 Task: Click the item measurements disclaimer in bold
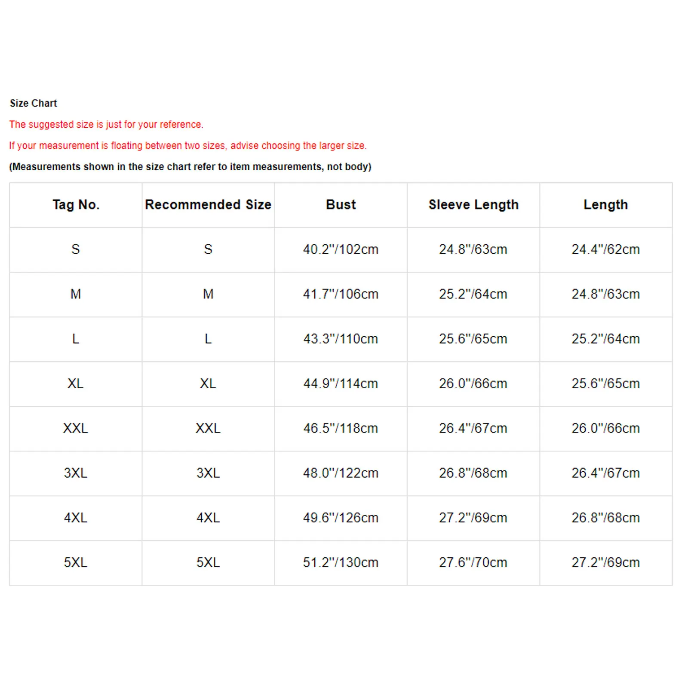click(x=190, y=166)
